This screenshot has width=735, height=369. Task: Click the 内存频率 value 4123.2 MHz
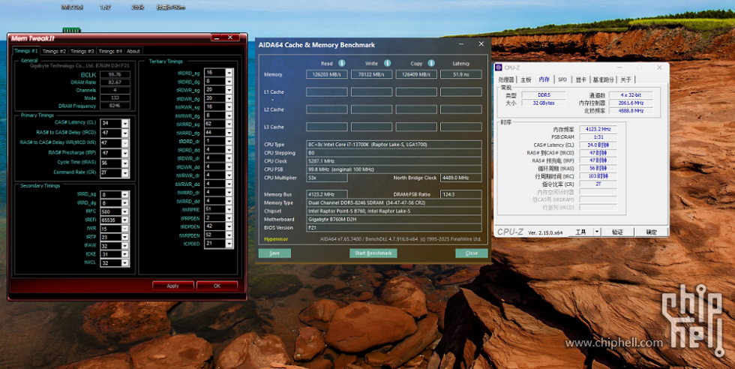point(598,129)
